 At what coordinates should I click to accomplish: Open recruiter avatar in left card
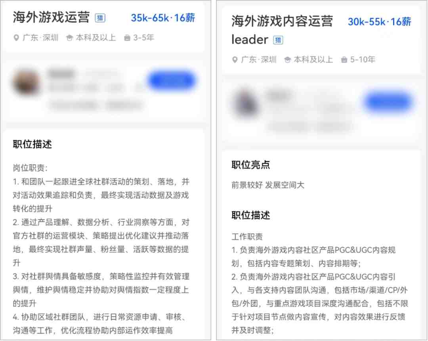tap(27, 82)
